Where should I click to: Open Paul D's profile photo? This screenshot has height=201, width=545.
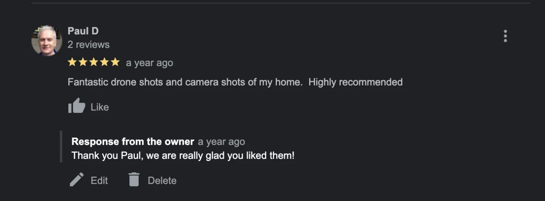click(x=46, y=40)
